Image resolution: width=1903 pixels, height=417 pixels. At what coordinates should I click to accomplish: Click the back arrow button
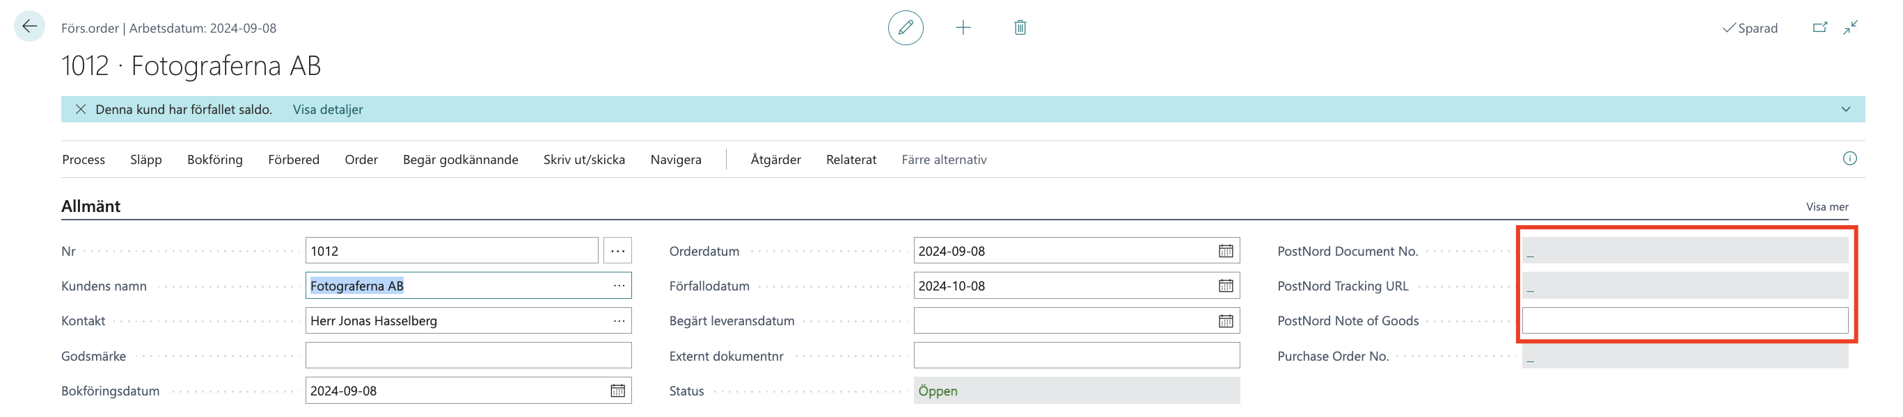[x=29, y=27]
